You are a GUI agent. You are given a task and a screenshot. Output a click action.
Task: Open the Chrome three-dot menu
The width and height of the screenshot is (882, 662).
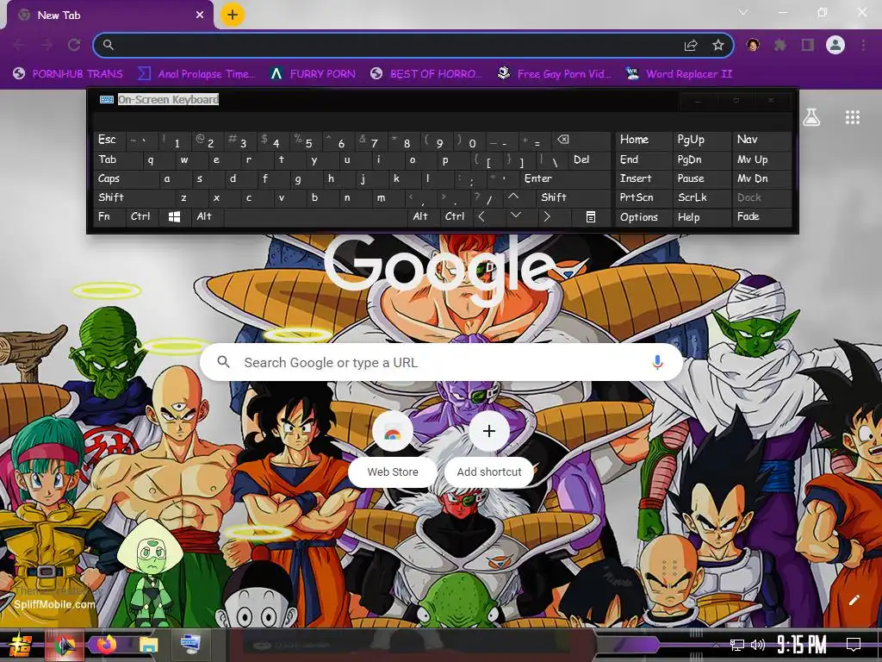pos(863,45)
